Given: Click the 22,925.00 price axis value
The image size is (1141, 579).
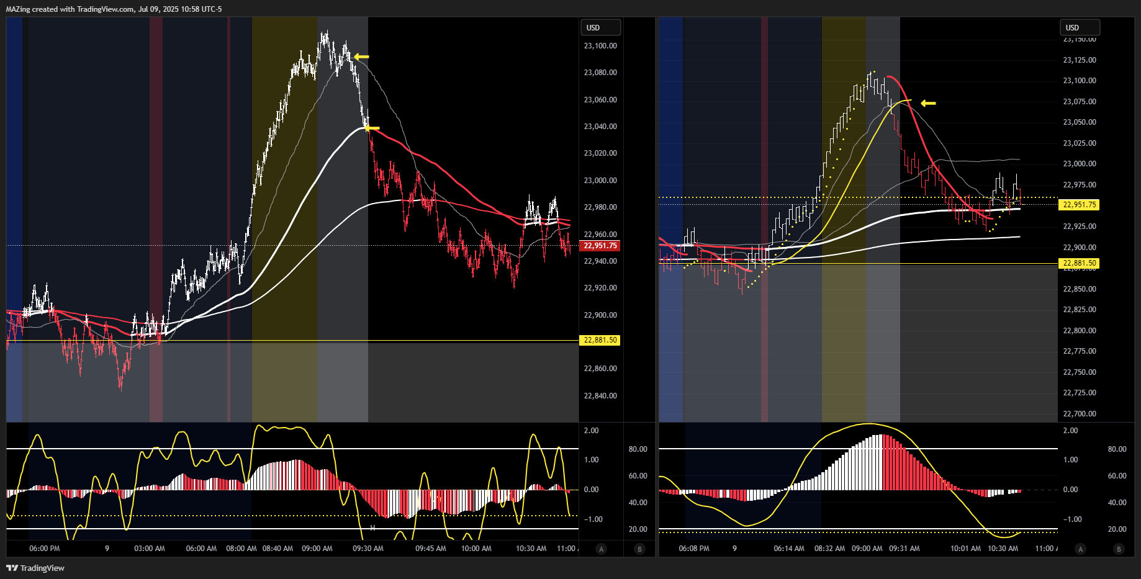Looking at the screenshot, I should [x=1080, y=227].
